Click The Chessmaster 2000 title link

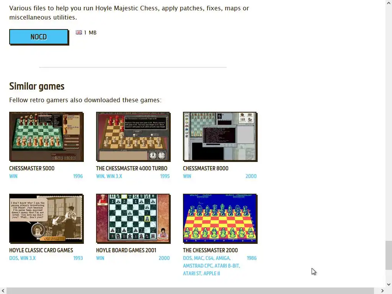click(210, 250)
